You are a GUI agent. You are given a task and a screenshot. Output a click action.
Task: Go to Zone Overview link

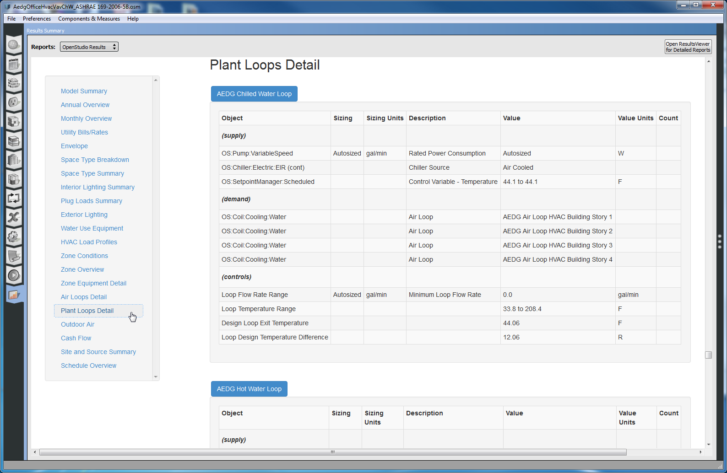point(82,269)
